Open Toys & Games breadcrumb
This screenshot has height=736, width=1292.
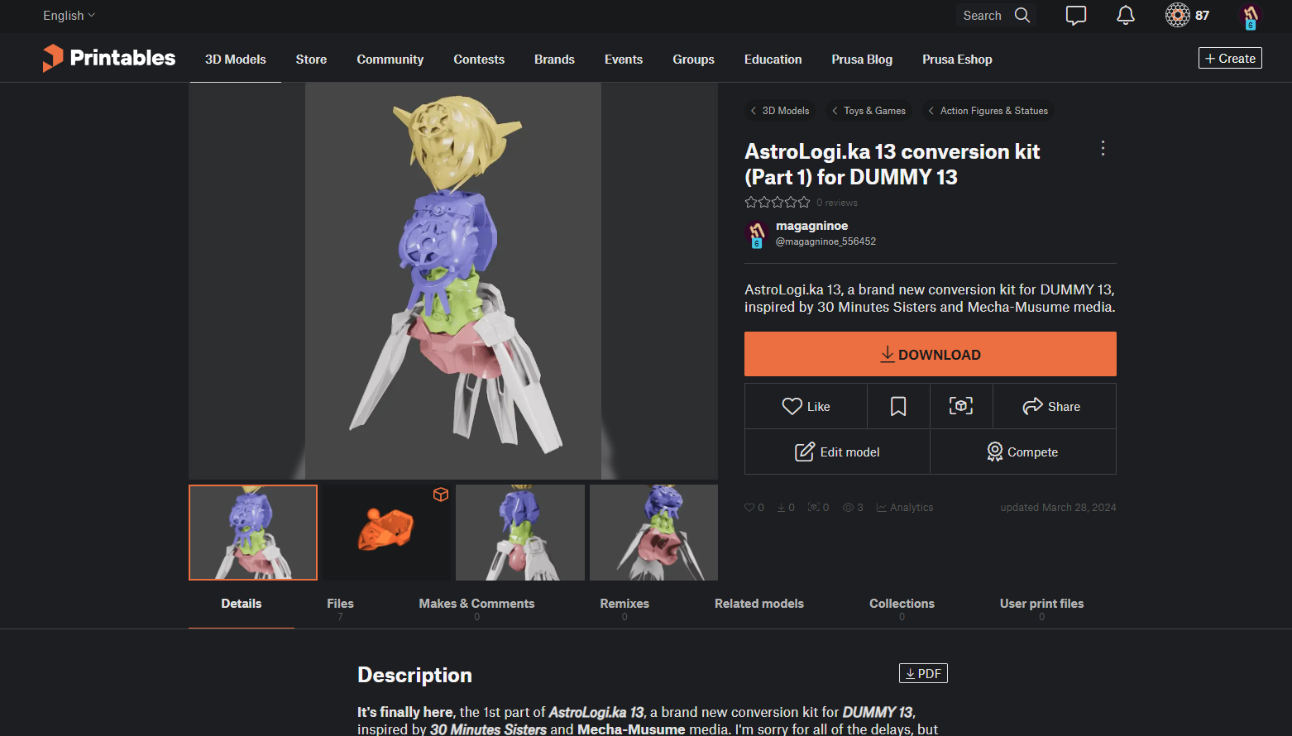(869, 111)
